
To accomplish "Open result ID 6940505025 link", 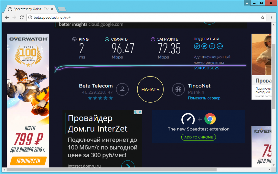I will click(206, 68).
